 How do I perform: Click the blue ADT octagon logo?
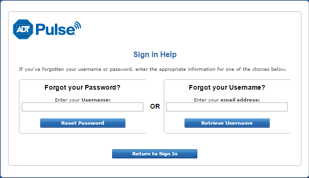pyautogui.click(x=23, y=29)
